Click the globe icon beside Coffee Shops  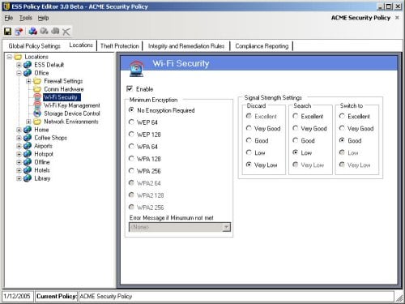click(28, 138)
